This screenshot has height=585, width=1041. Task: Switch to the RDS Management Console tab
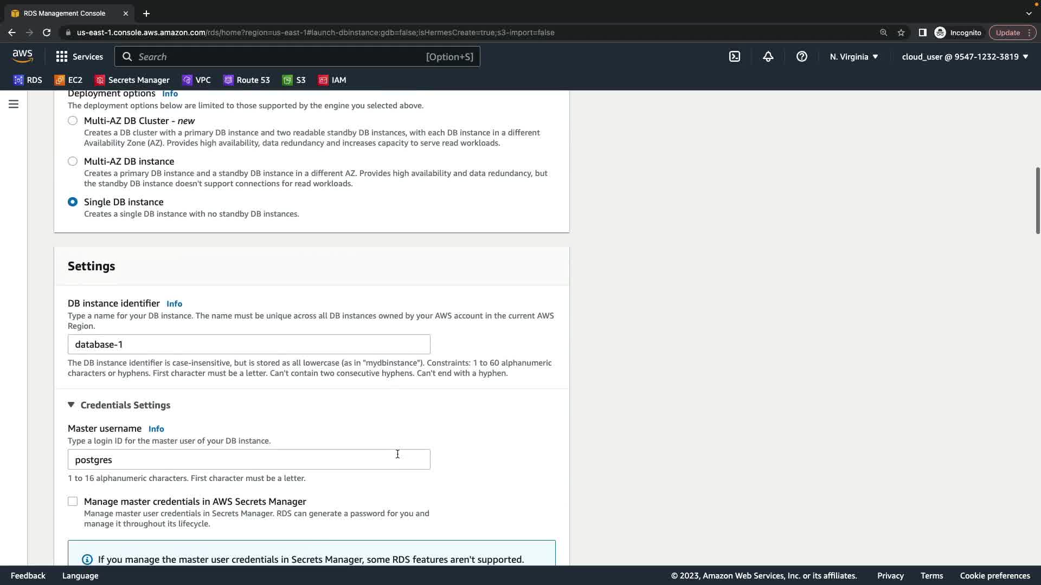tap(65, 13)
